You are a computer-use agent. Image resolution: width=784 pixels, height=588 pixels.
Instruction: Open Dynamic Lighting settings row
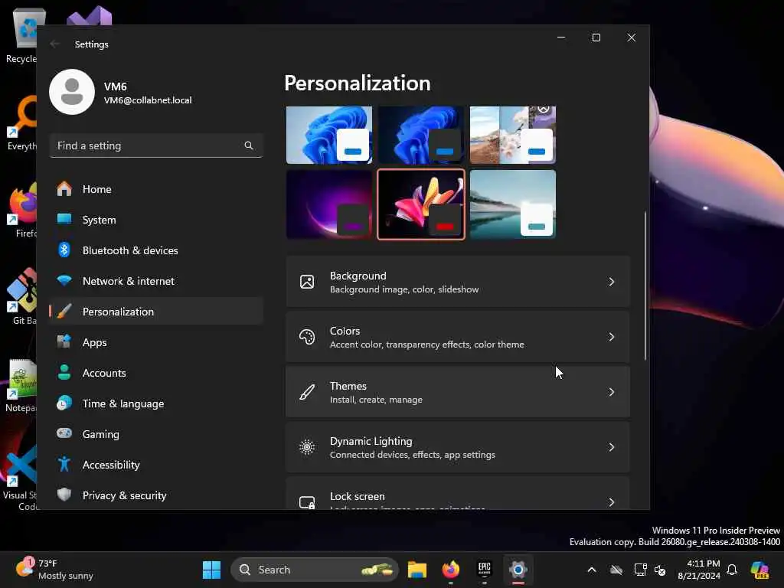(458, 447)
